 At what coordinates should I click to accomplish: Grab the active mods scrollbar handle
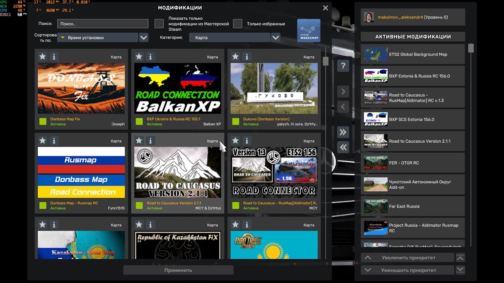pyautogui.click(x=471, y=48)
